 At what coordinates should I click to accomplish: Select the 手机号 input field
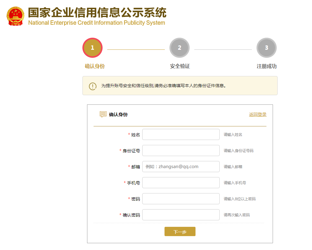coord(181,183)
